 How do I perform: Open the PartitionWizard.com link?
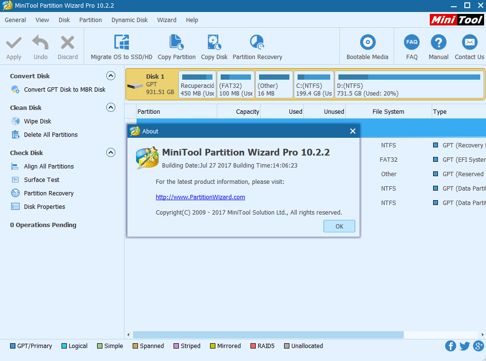click(200, 197)
